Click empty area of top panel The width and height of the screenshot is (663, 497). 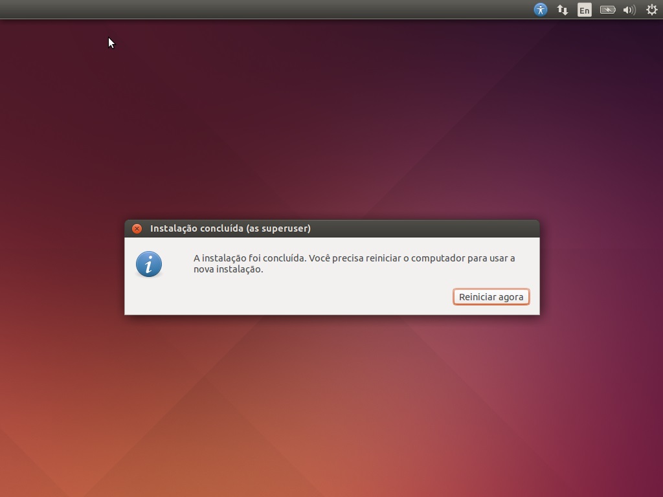pyautogui.click(x=259, y=10)
